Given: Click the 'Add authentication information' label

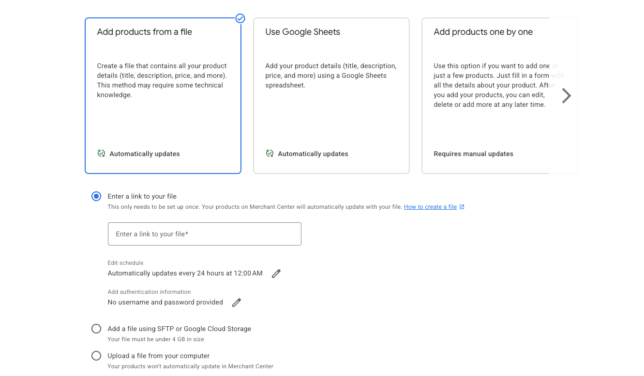Looking at the screenshot, I should coord(149,291).
